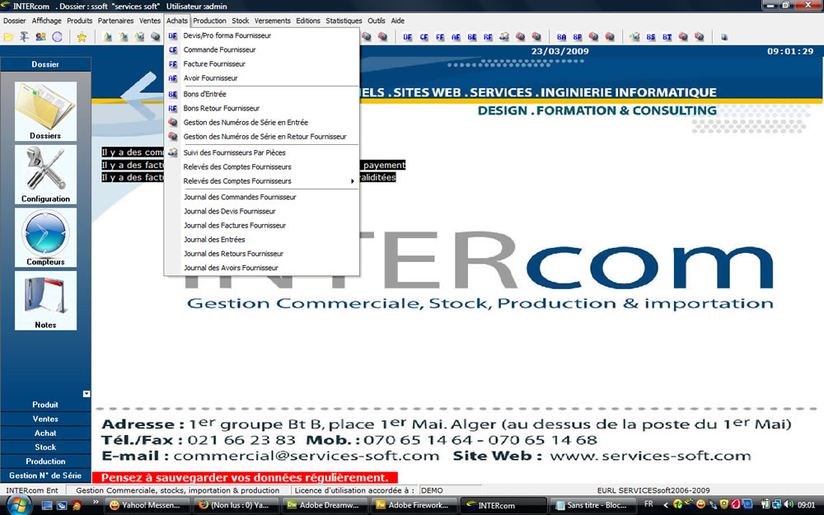Click the tools toolbar icon beside the folder
Screen dimensions: 824x515
point(24,37)
